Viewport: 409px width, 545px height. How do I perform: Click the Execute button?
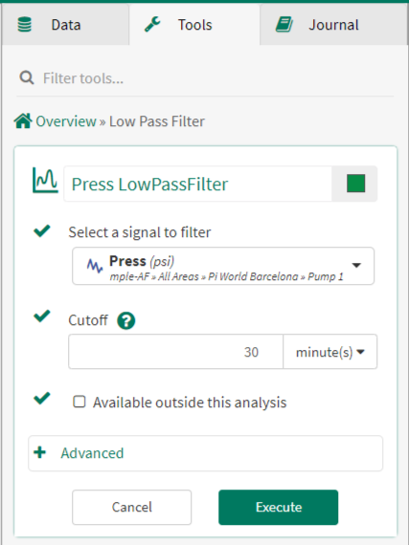(278, 507)
